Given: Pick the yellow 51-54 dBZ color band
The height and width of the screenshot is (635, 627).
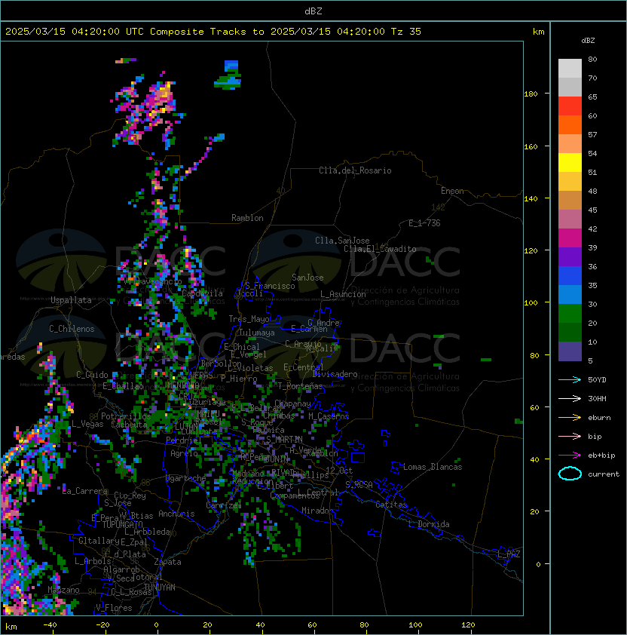Looking at the screenshot, I should pos(570,162).
